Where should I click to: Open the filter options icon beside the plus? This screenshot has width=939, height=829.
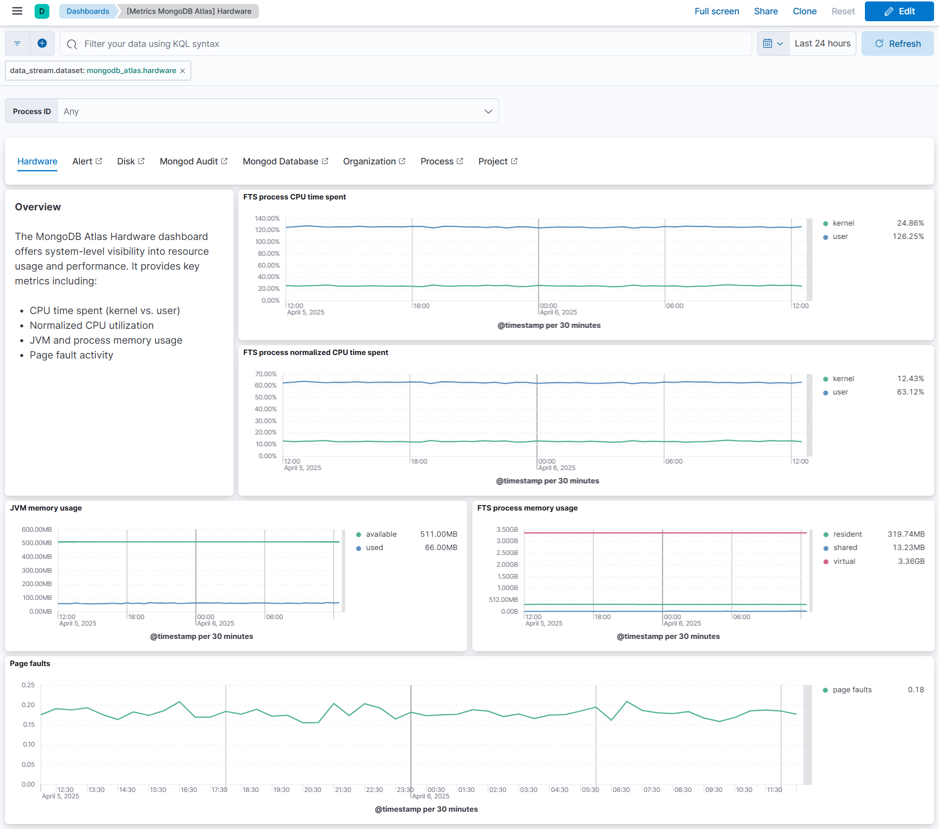click(x=17, y=43)
